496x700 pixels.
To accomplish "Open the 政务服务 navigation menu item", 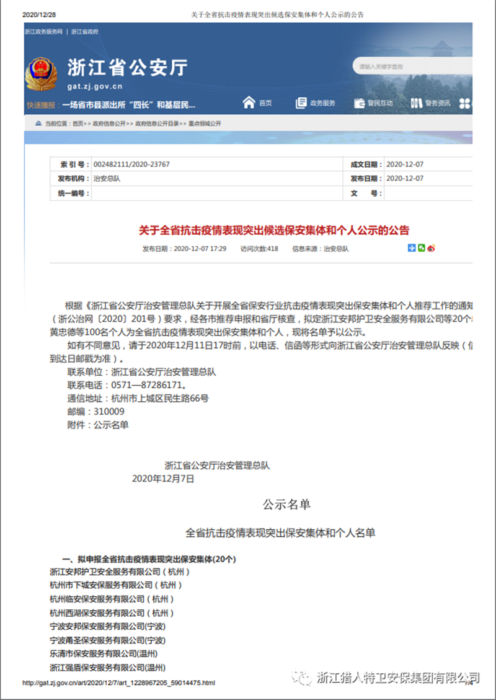I will click(322, 103).
